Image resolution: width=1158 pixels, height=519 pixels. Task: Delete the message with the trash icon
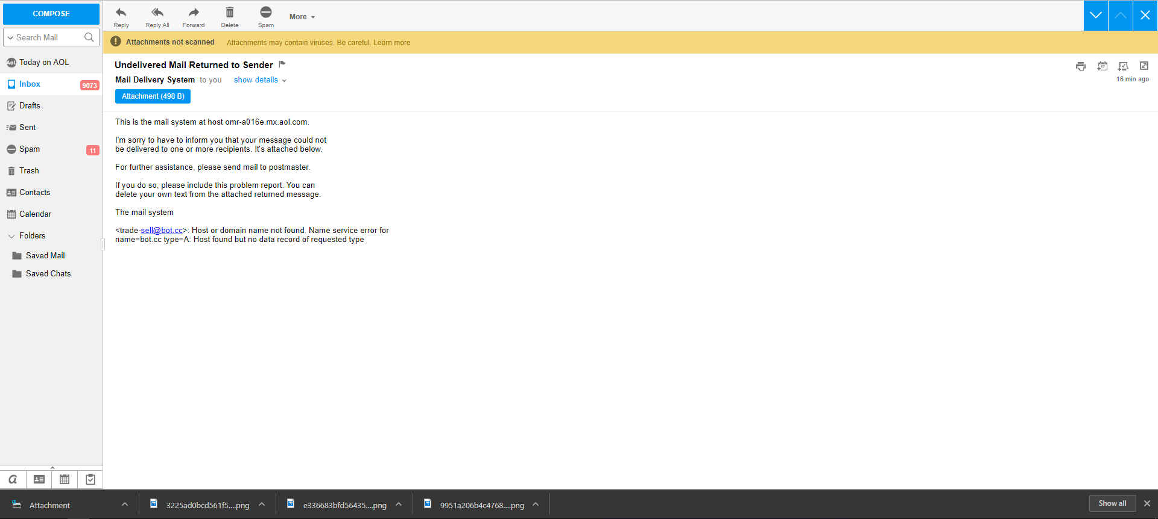point(230,13)
